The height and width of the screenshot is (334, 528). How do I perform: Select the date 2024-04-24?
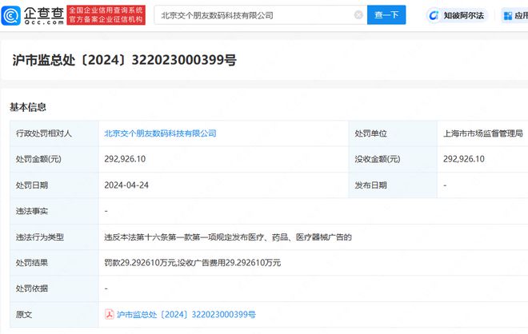coord(126,185)
